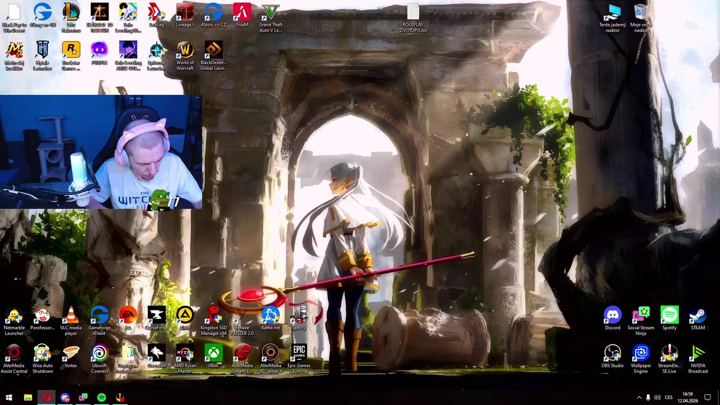720x405 pixels.
Task: Launch Ubisoft Connect
Action: [100, 359]
